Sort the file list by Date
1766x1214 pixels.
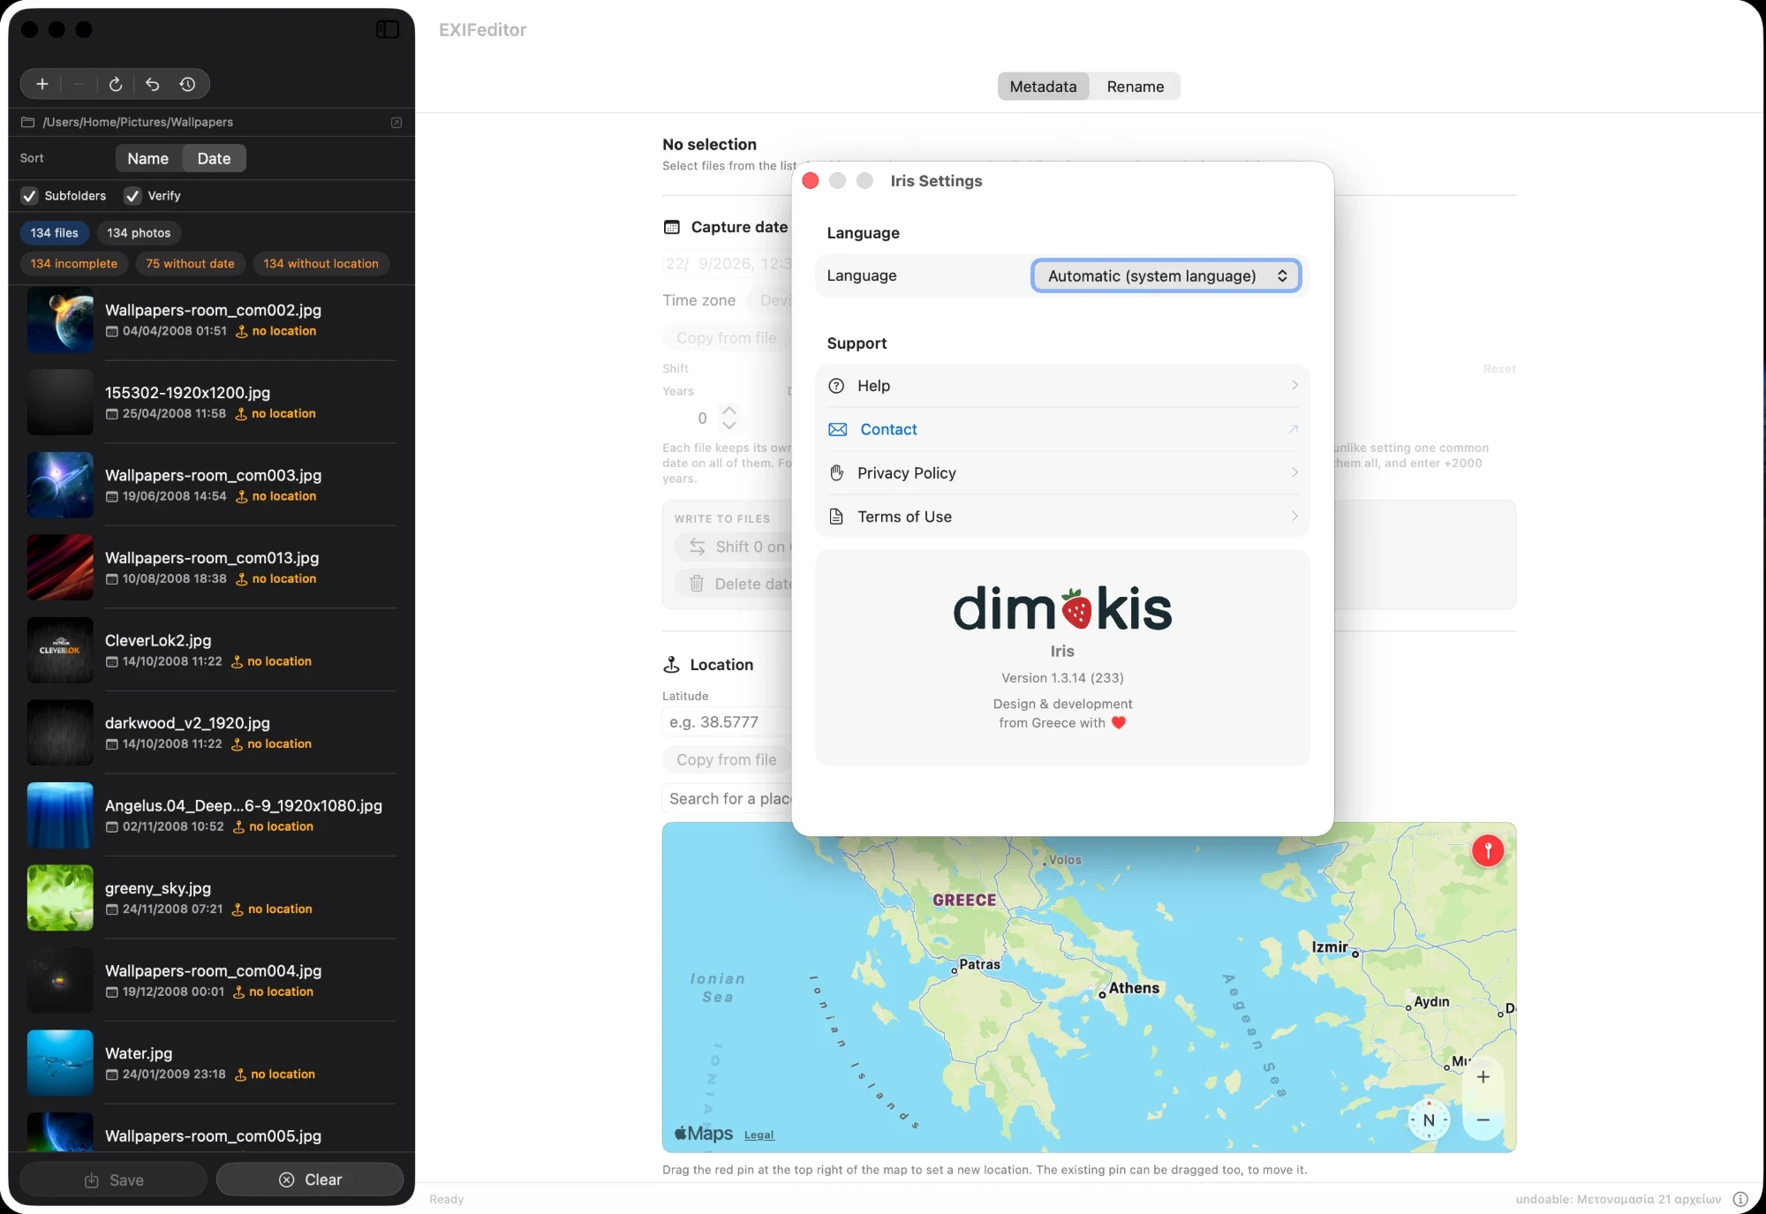(214, 159)
